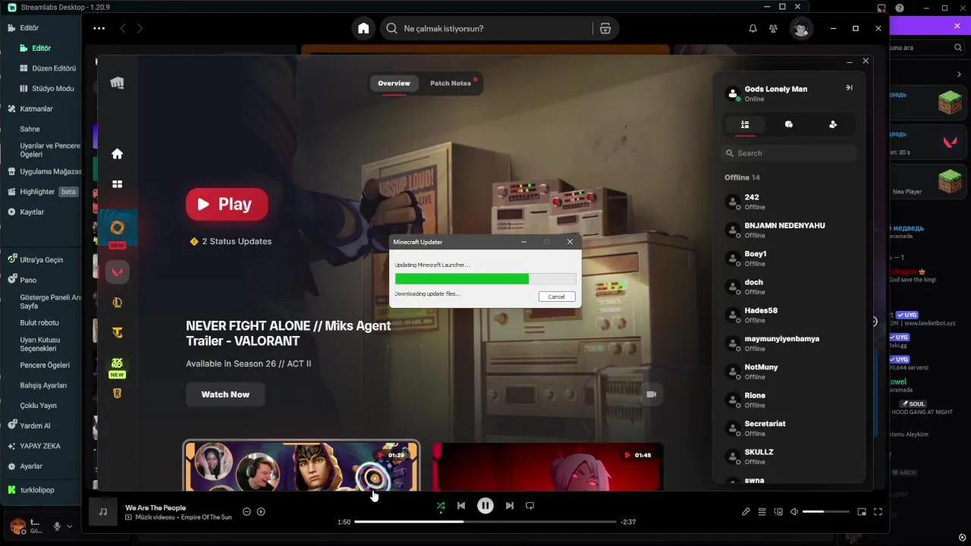Click the minus icon beside song title
Image resolution: width=971 pixels, height=546 pixels.
click(x=247, y=512)
